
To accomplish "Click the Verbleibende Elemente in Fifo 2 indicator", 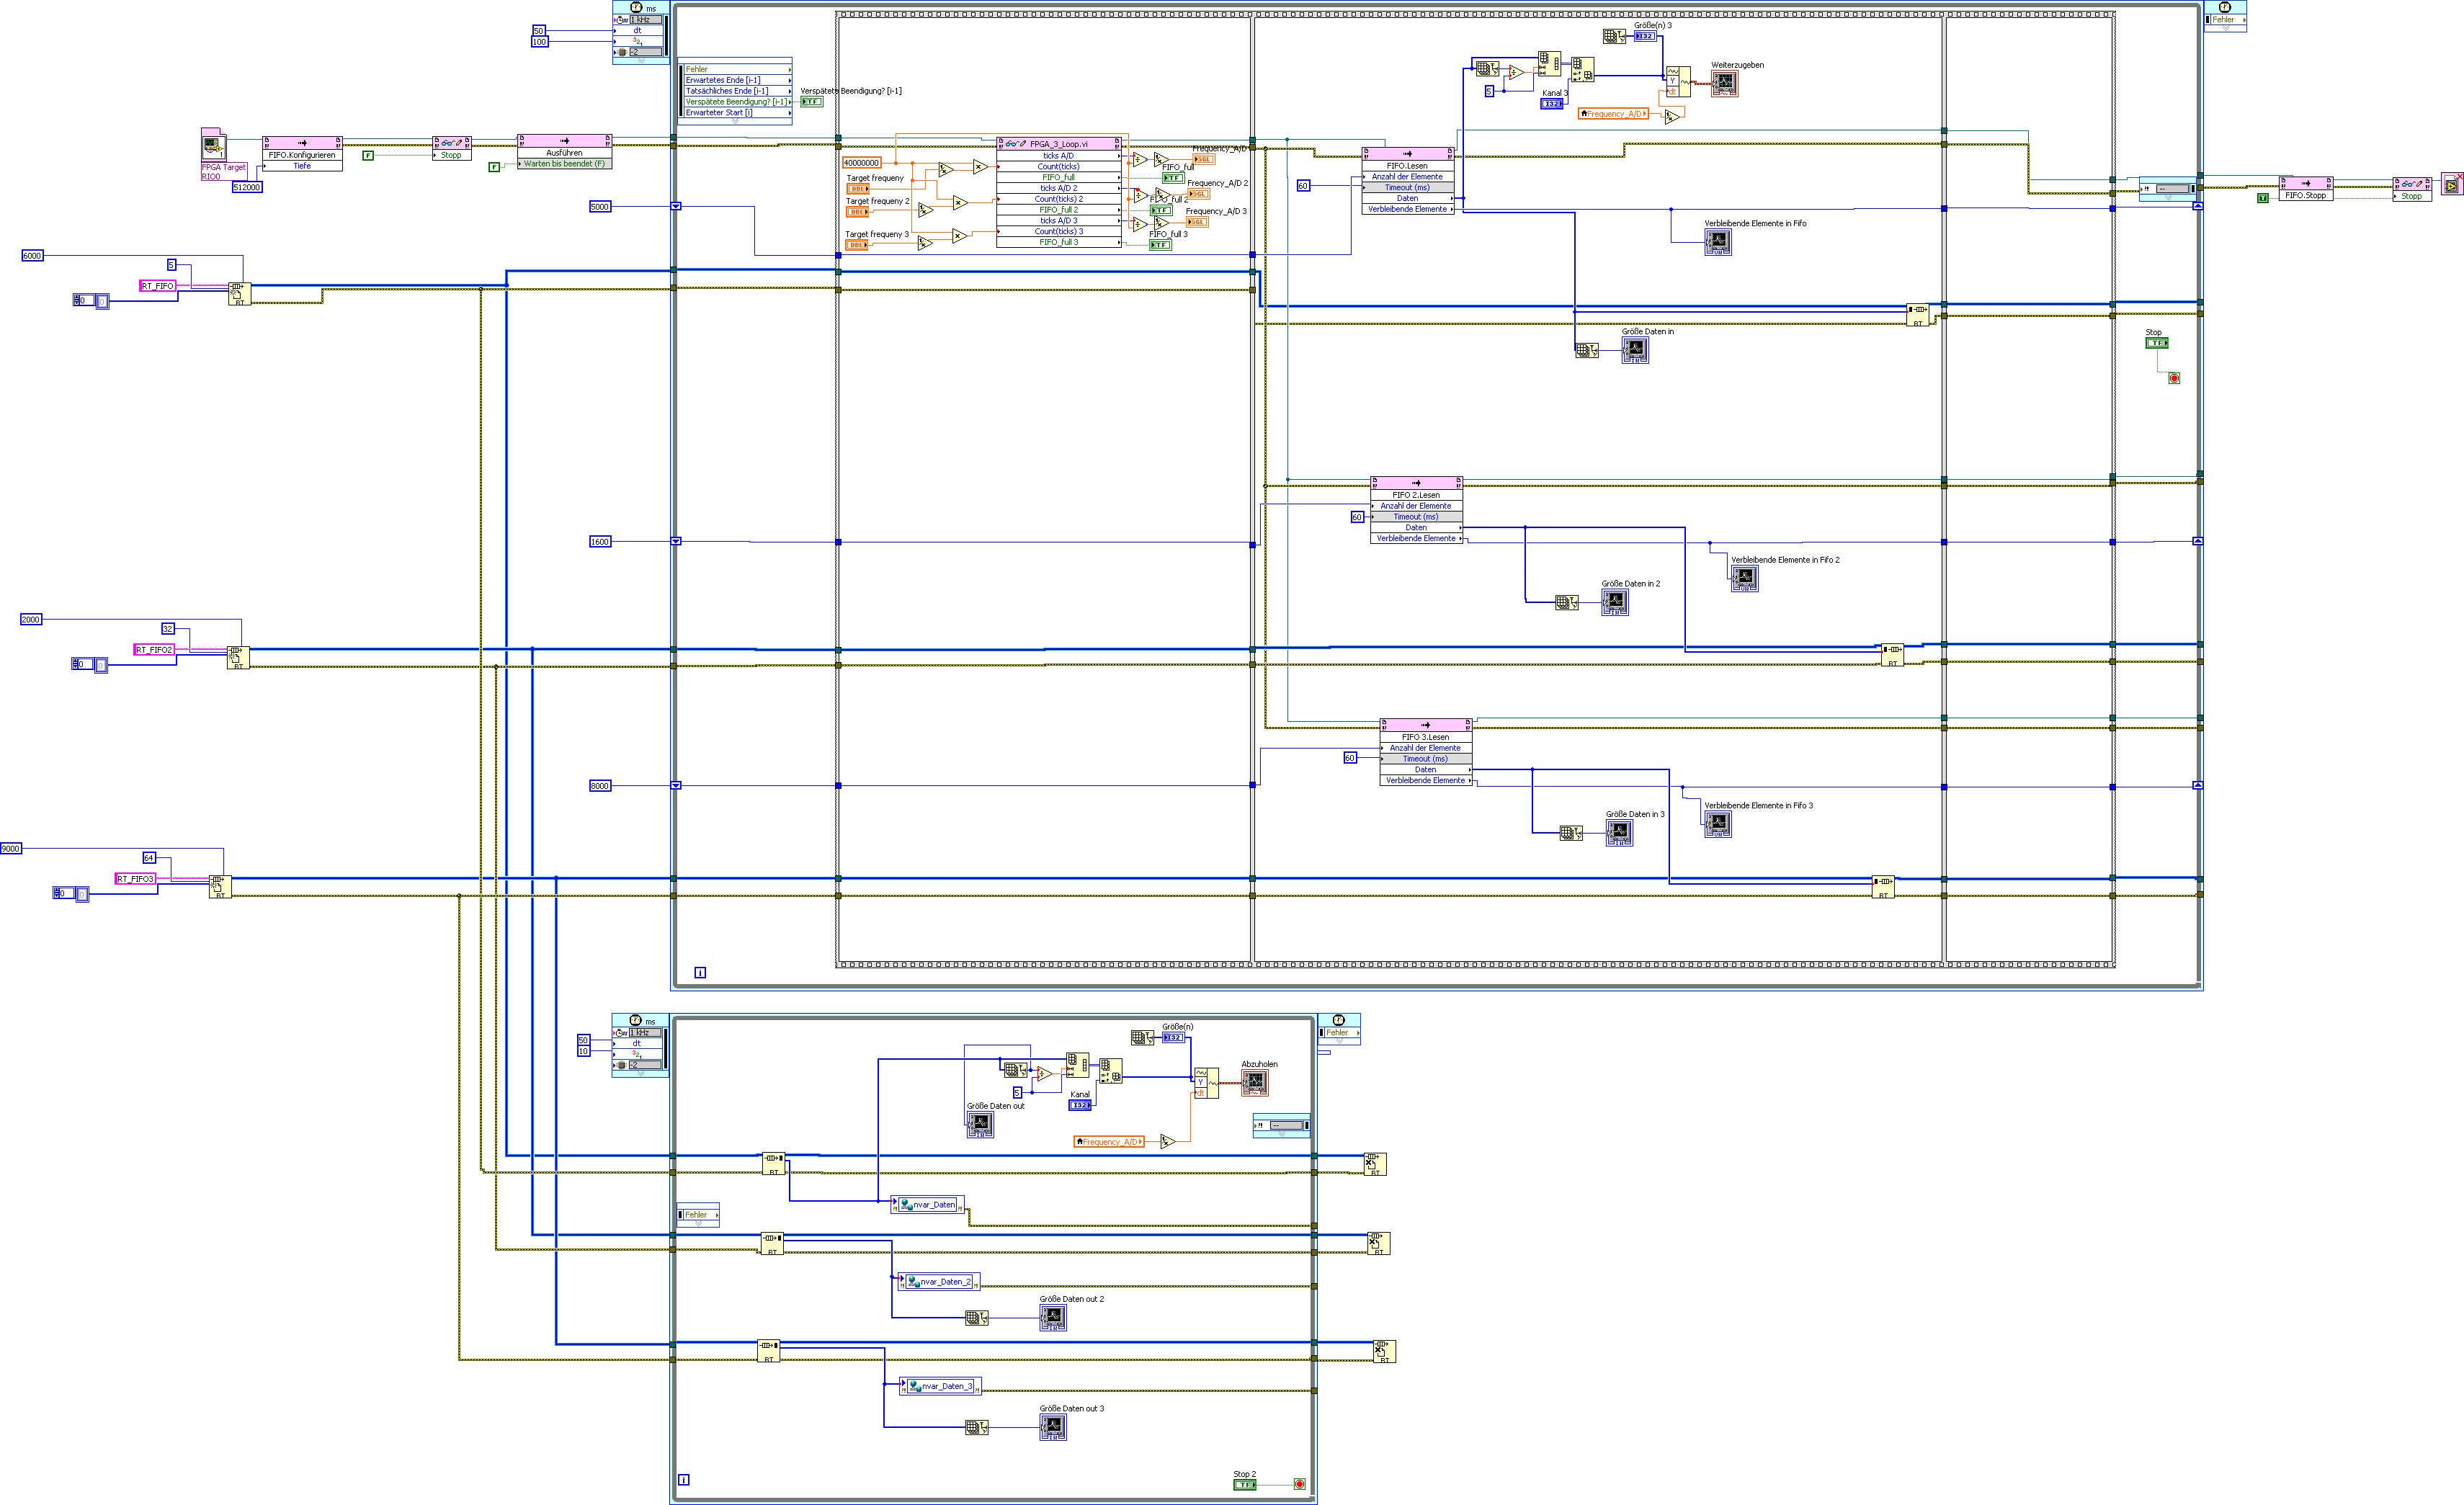I will (1744, 578).
